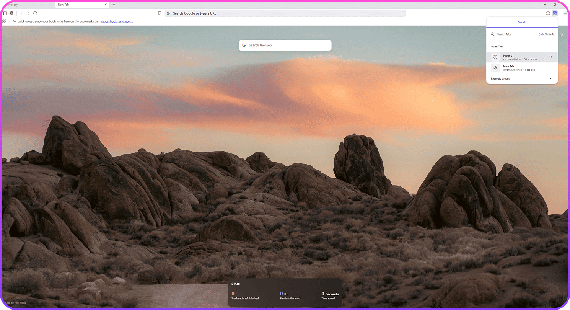Open new tab page customize gear

(561, 35)
